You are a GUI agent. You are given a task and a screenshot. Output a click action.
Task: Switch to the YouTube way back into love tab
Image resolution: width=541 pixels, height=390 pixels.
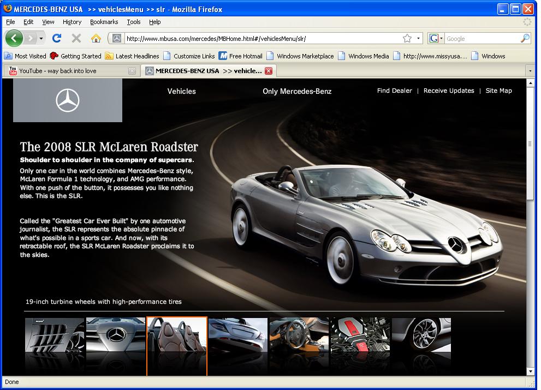(71, 71)
